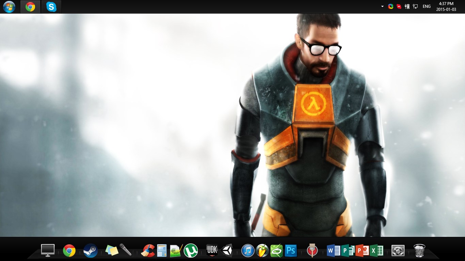Launch Microsoft Excel from the dock
This screenshot has width=465, height=261.
coord(376,251)
